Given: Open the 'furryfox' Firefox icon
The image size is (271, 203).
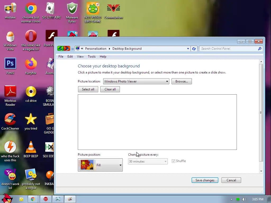Looking at the screenshot, I should [x=31, y=66].
